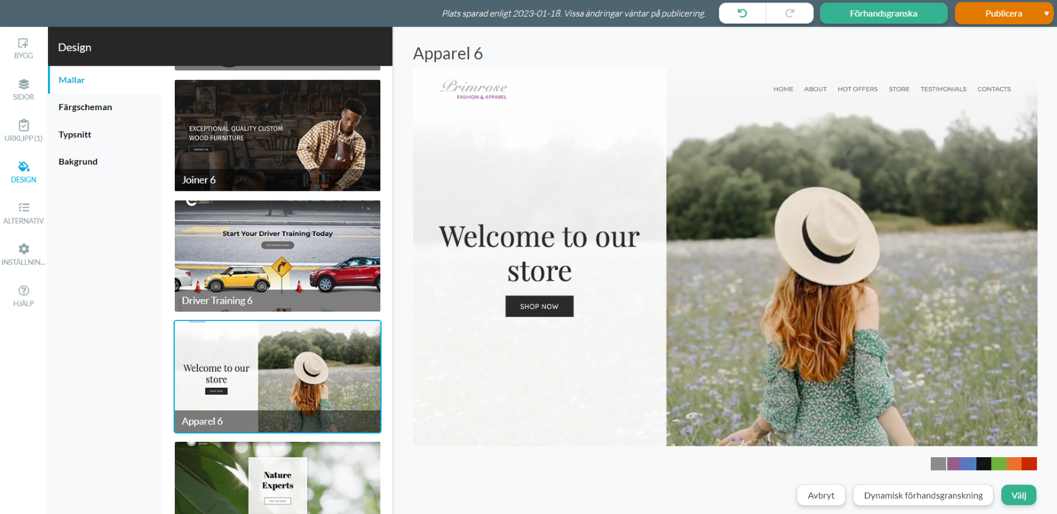Switch to the Färgscheman section

click(85, 107)
